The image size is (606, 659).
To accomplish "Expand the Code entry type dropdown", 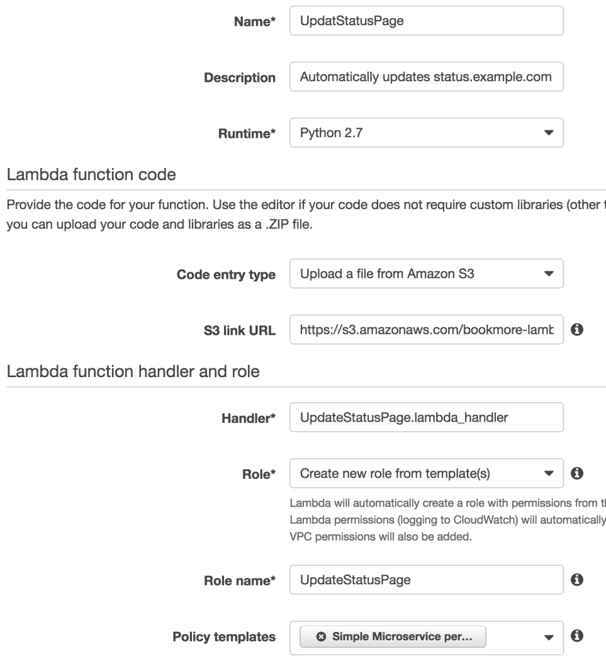I will coord(426,274).
